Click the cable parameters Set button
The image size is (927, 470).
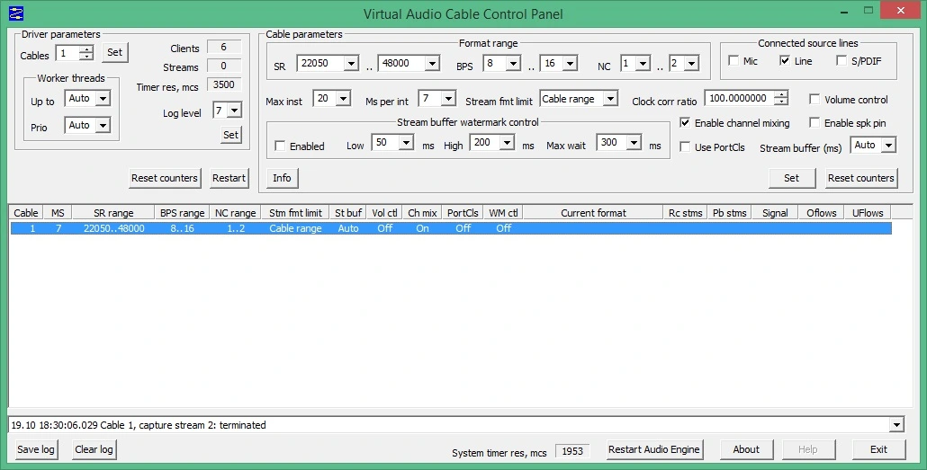[792, 178]
